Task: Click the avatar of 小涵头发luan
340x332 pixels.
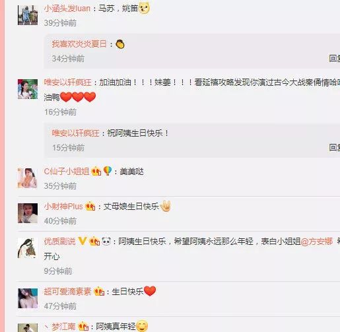Action: coord(28,15)
